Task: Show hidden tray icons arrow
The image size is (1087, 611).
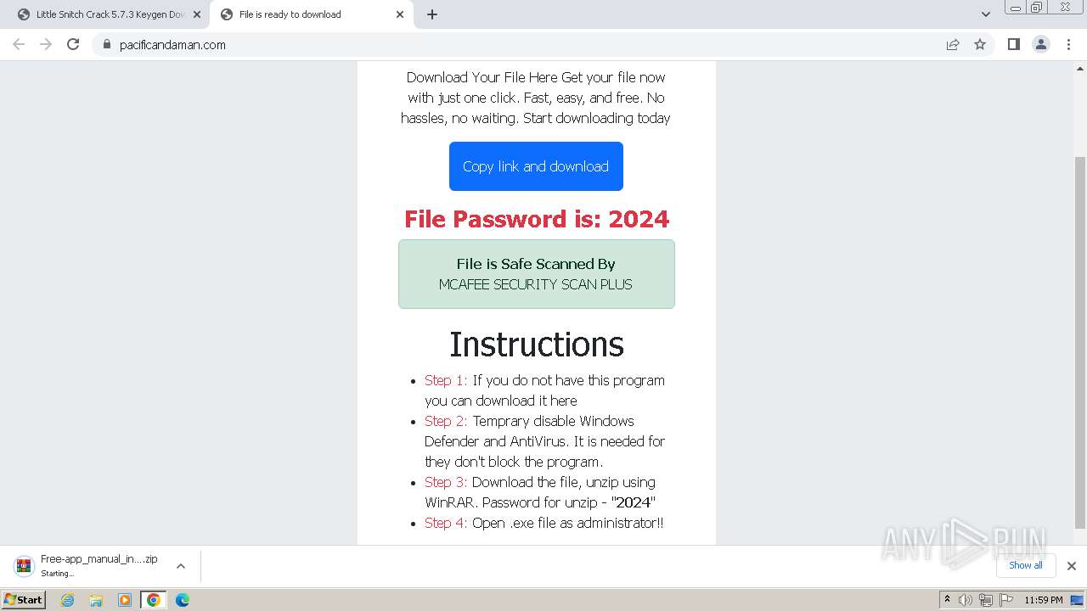Action: [948, 600]
